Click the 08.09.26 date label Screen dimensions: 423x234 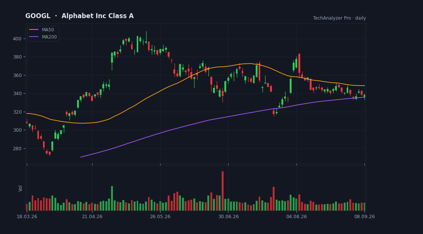(x=364, y=217)
